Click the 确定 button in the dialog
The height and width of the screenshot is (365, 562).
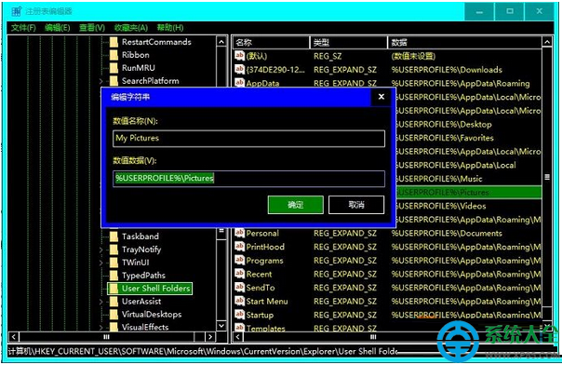[x=295, y=205]
